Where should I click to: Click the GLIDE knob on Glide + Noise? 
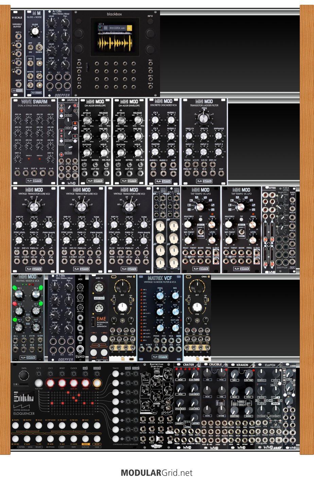coord(35,32)
